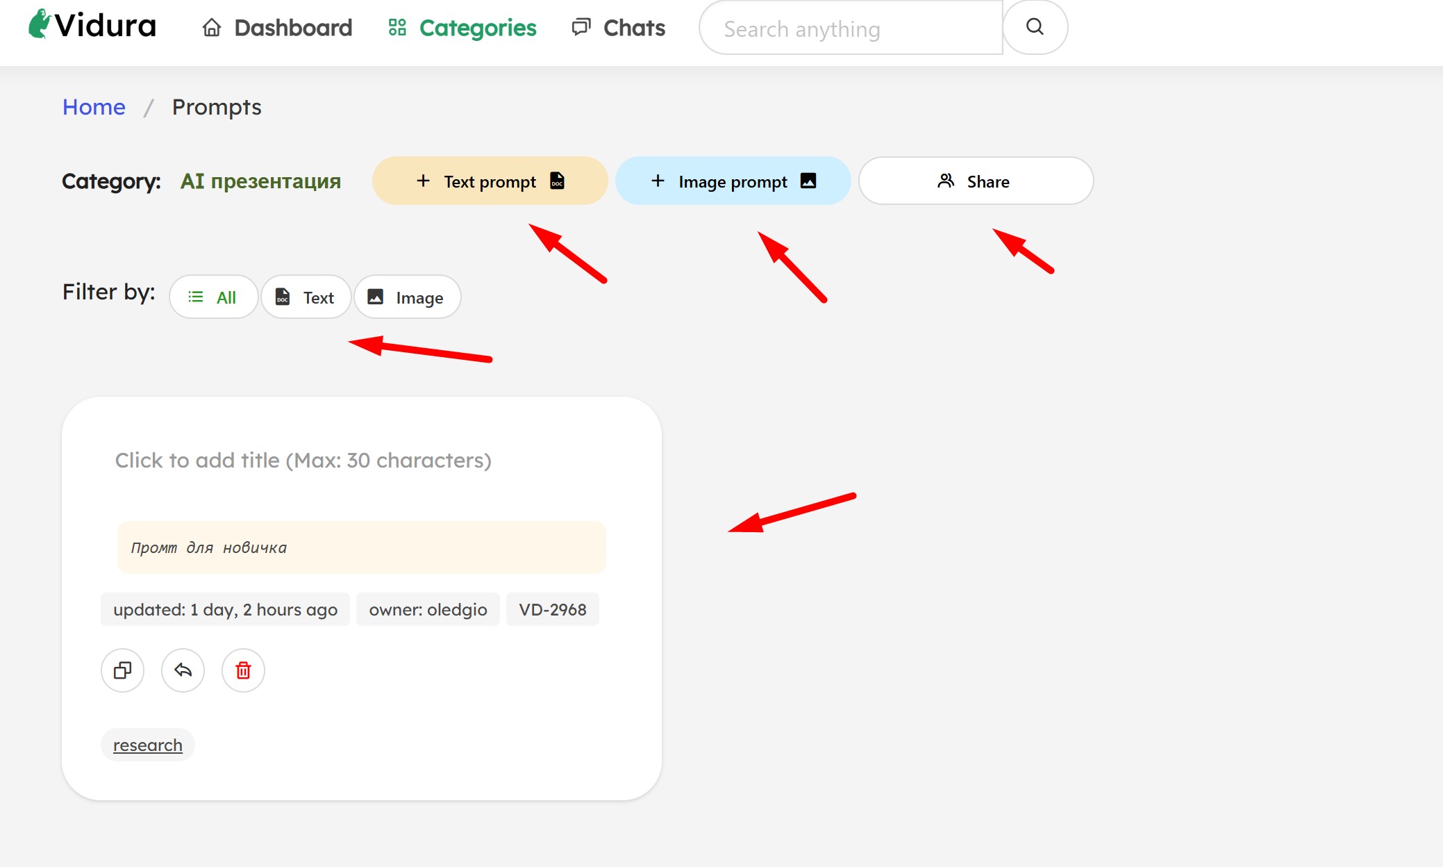Open the Dashboard menu item
The image size is (1443, 867).
pos(293,28)
